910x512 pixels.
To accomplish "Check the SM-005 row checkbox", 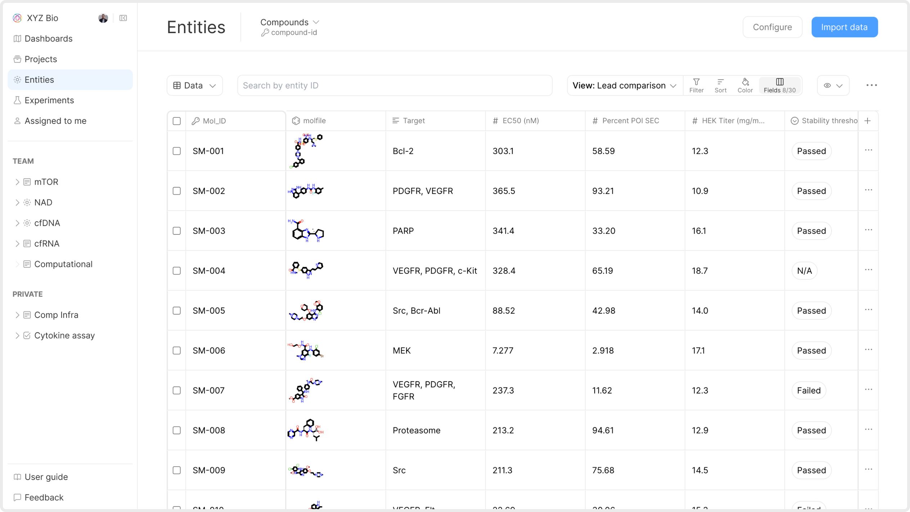I will tap(176, 310).
